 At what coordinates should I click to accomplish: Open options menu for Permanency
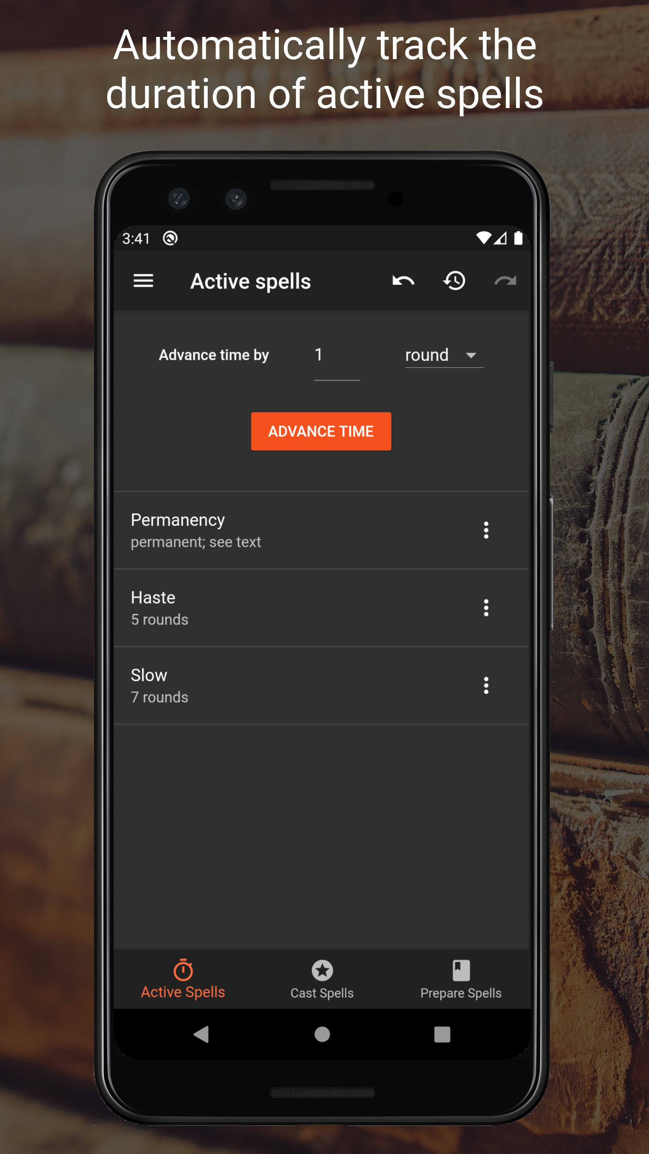click(486, 530)
